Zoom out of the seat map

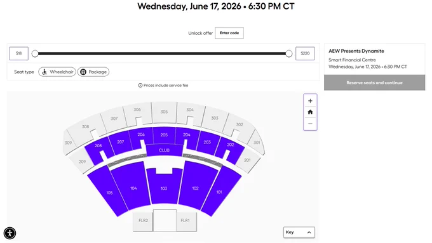310,124
